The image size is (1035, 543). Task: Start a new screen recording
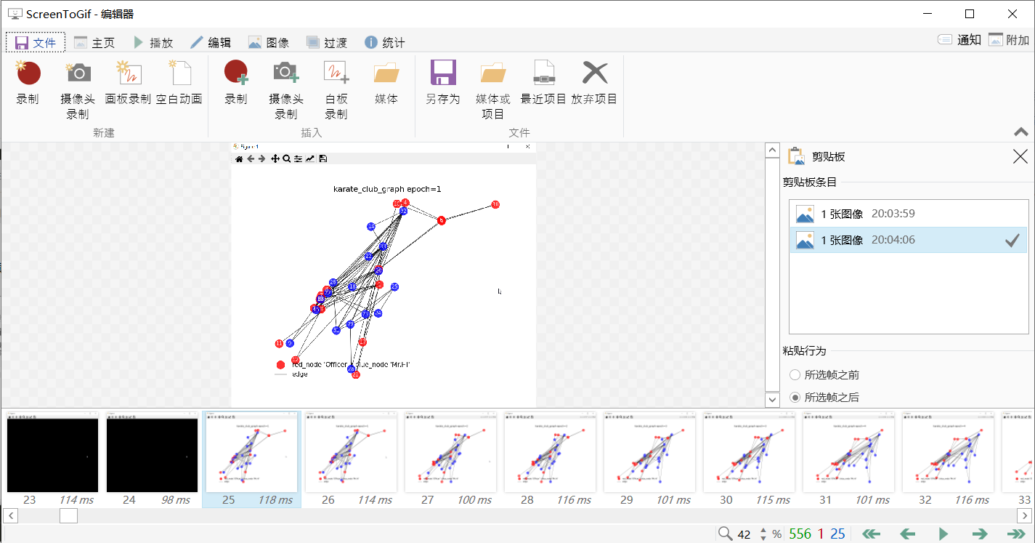[28, 87]
